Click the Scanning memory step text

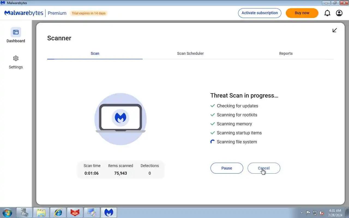(234, 124)
